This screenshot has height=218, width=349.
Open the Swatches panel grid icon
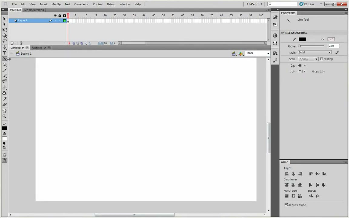(x=275, y=25)
